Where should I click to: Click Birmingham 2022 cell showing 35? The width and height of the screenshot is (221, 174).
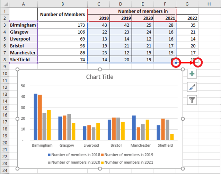(187, 25)
